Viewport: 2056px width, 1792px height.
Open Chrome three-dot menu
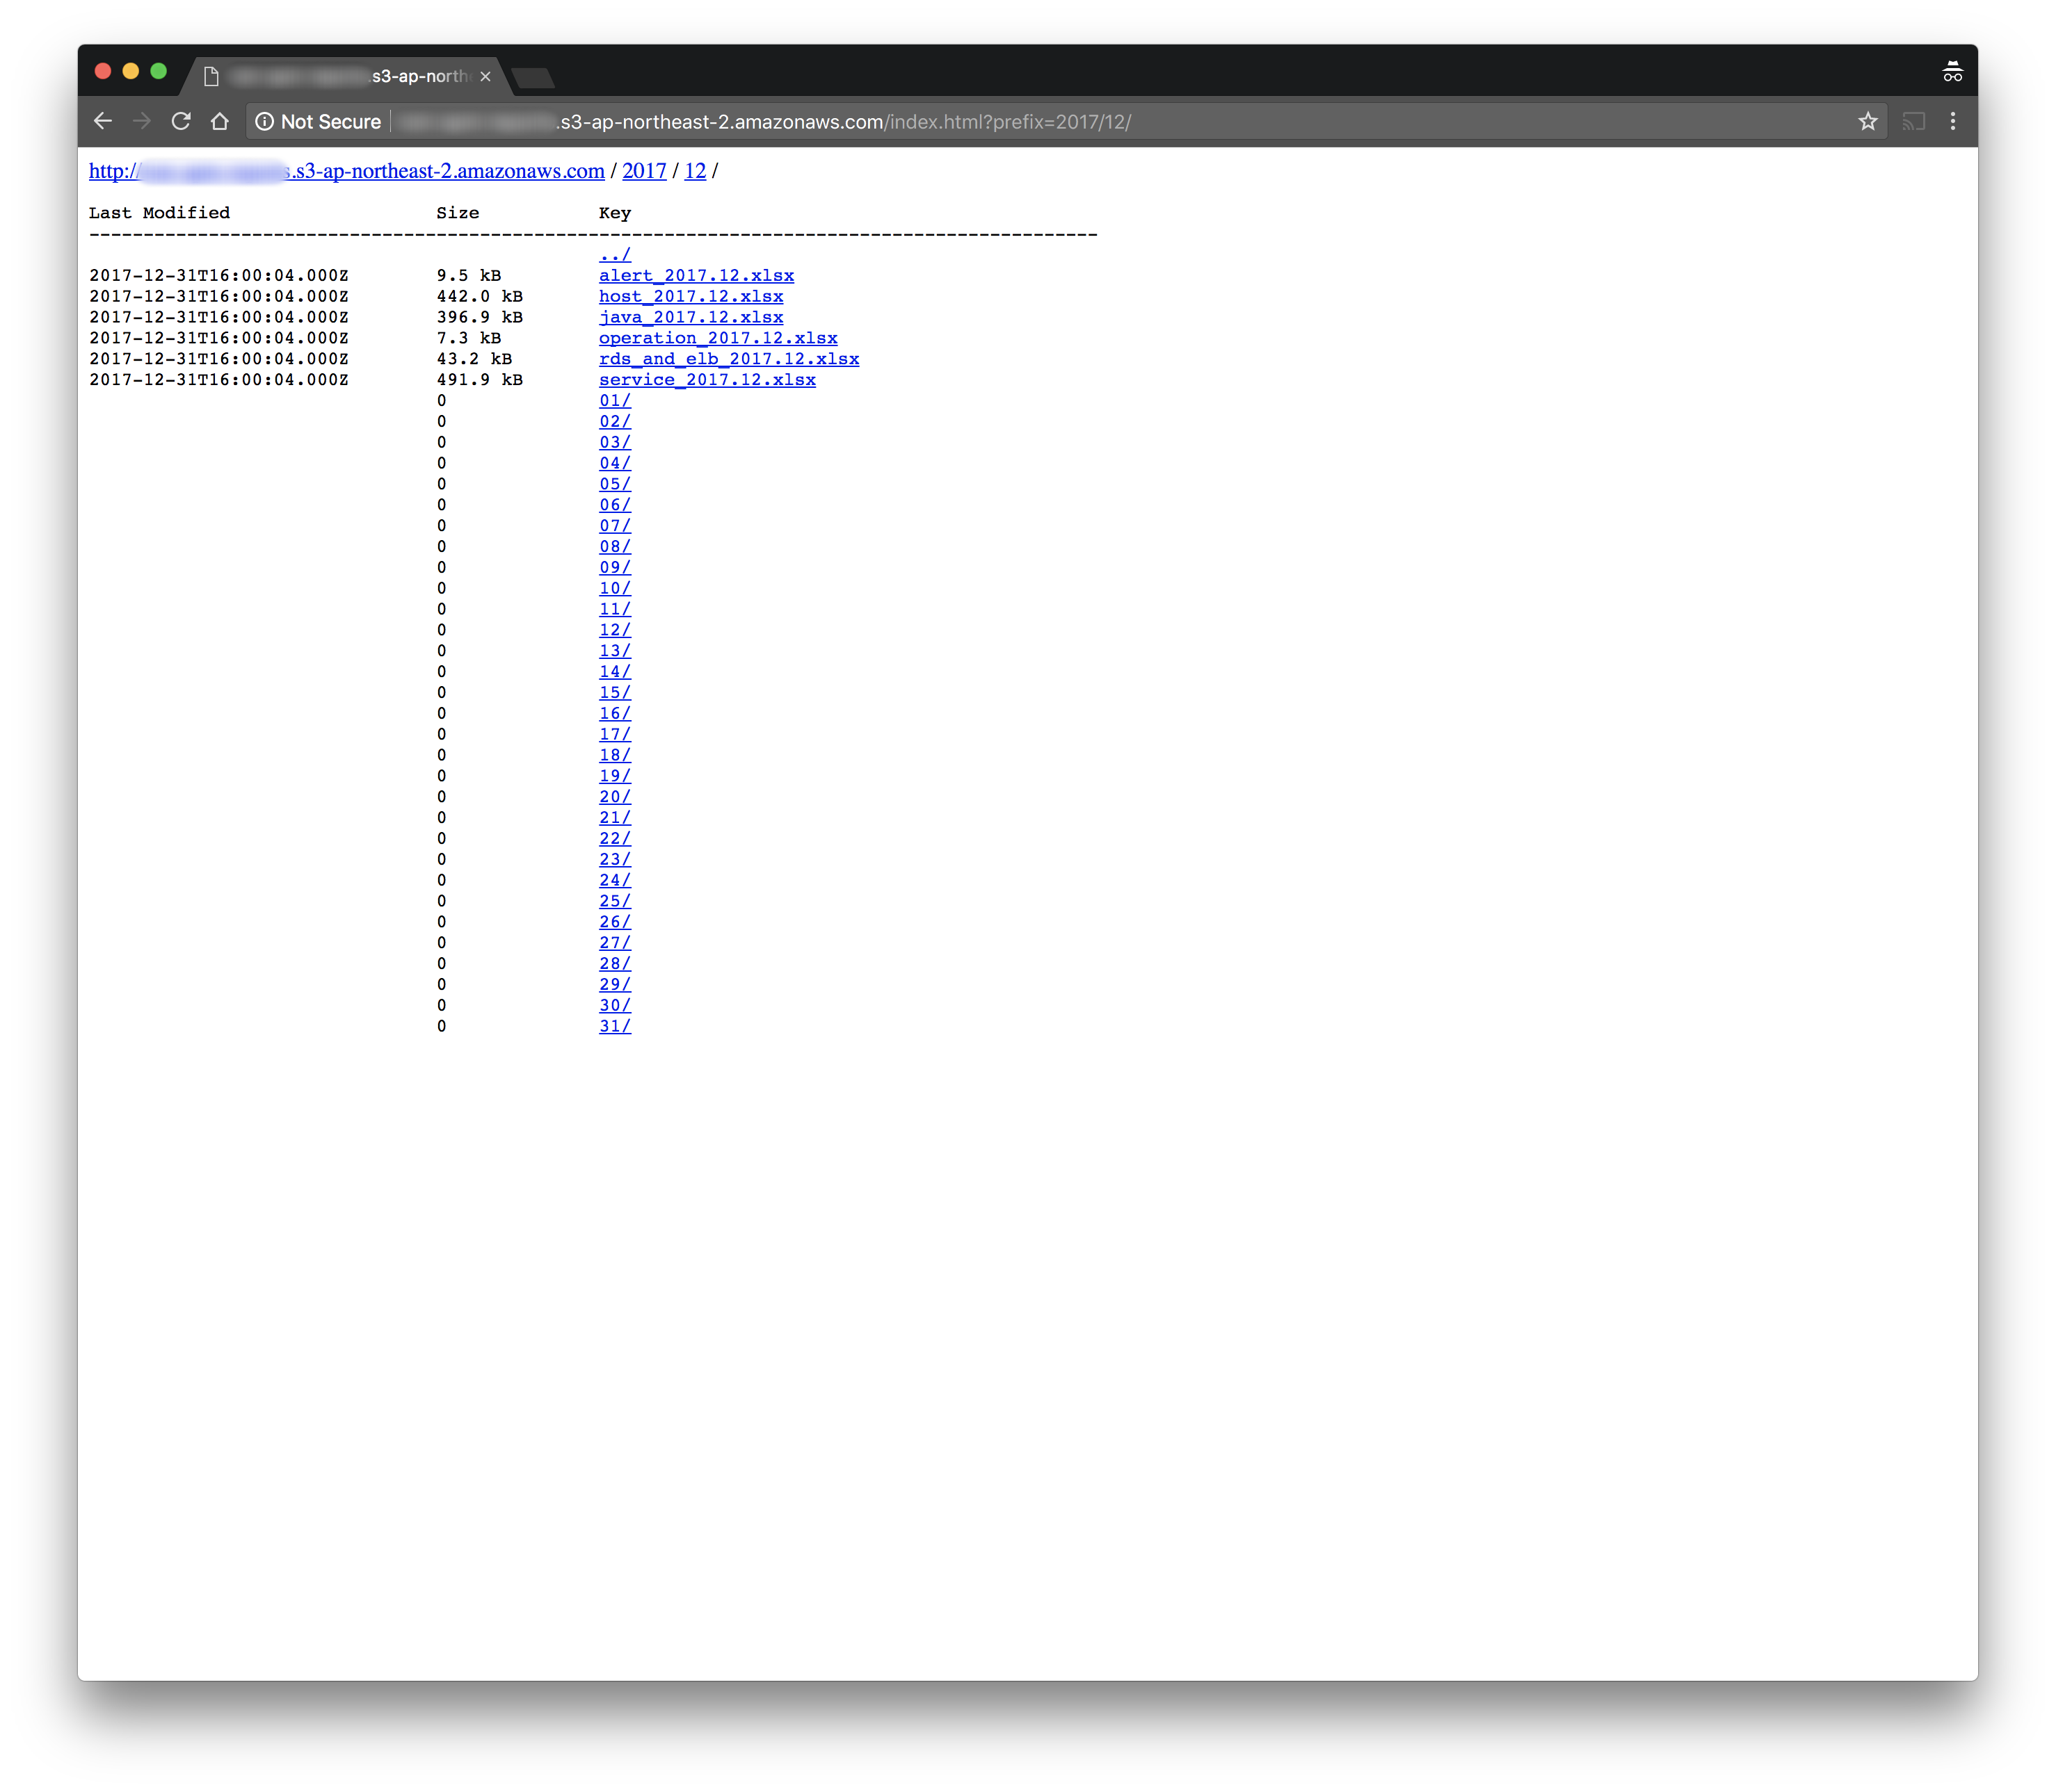click(x=1952, y=121)
